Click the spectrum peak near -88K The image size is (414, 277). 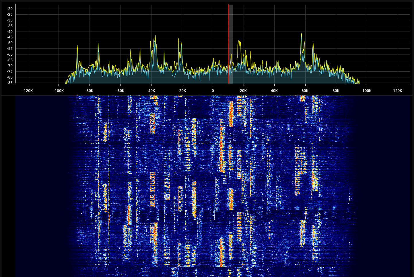[77, 46]
